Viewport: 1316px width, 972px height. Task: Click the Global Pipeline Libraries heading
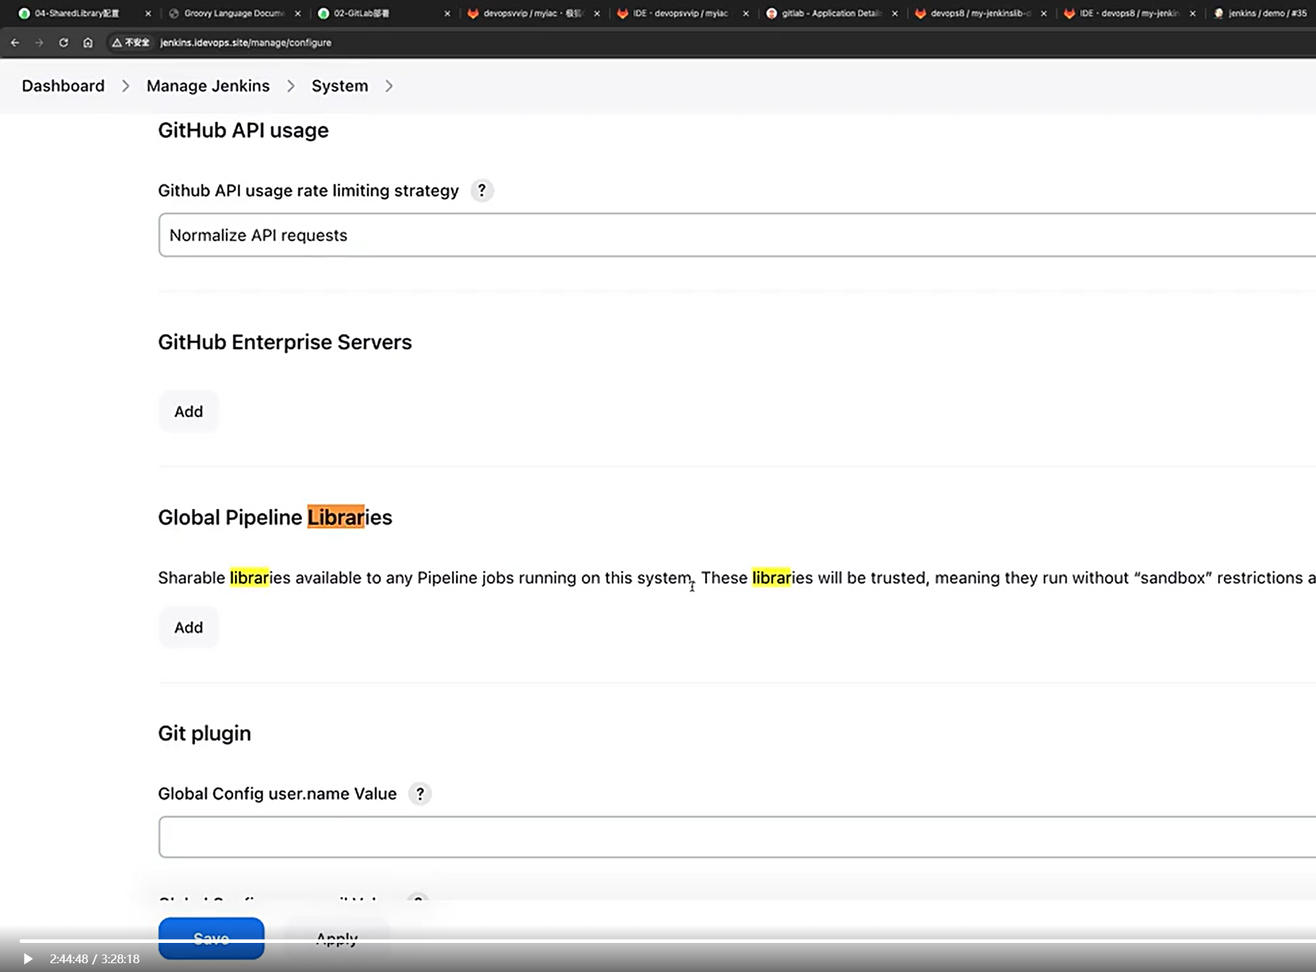click(x=275, y=517)
